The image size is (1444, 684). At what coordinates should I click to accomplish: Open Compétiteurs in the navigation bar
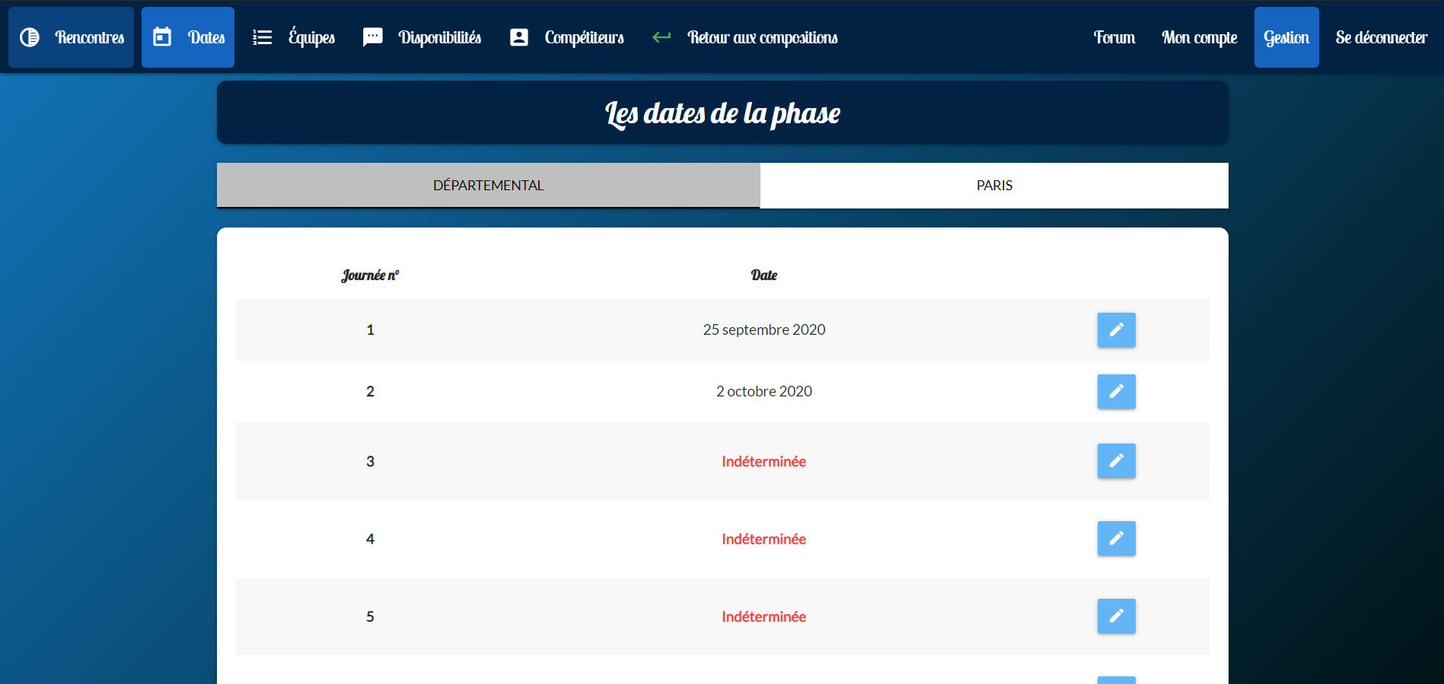(x=566, y=37)
